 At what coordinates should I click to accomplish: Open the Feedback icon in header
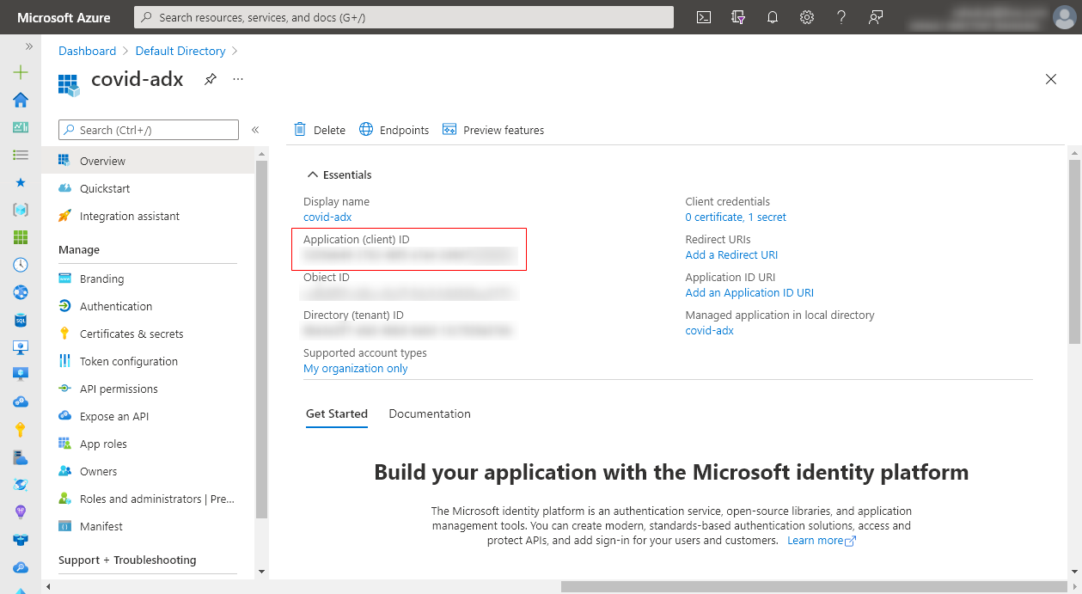[876, 17]
